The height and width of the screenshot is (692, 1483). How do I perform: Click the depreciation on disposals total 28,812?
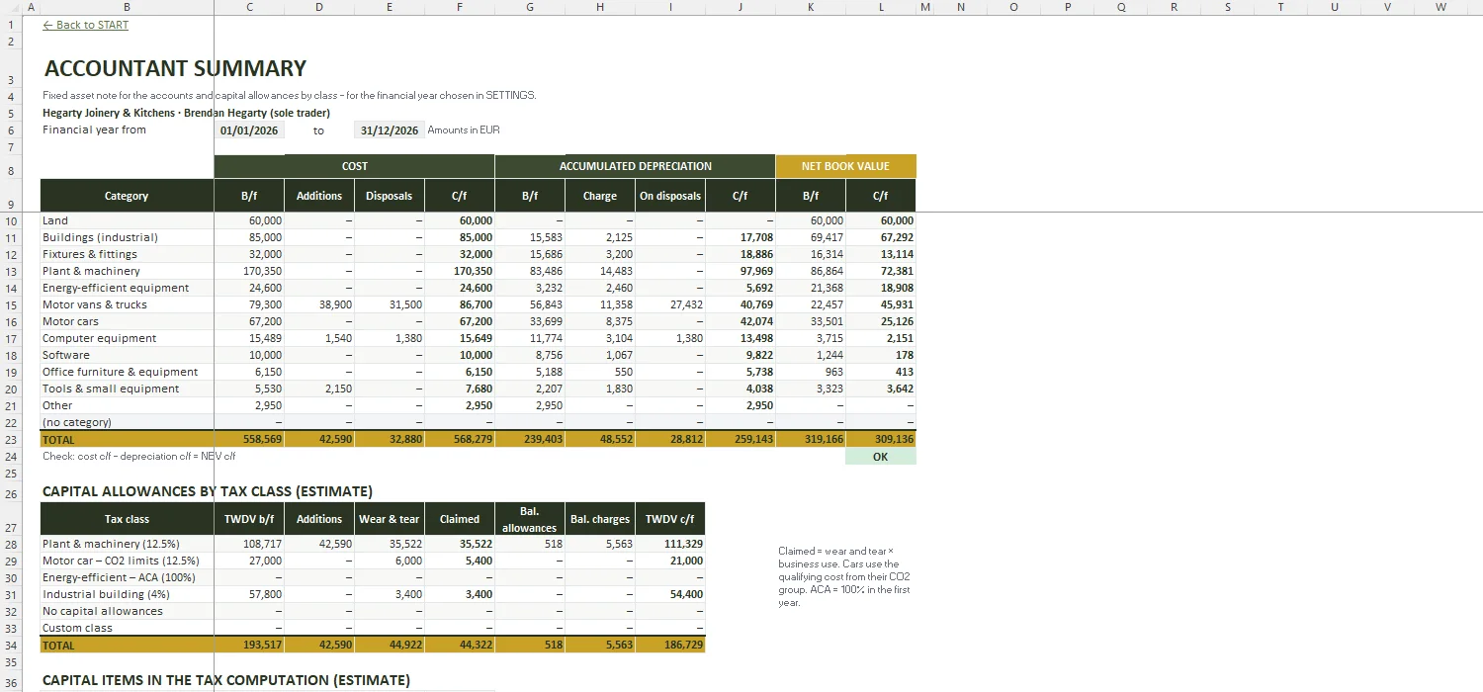point(670,440)
